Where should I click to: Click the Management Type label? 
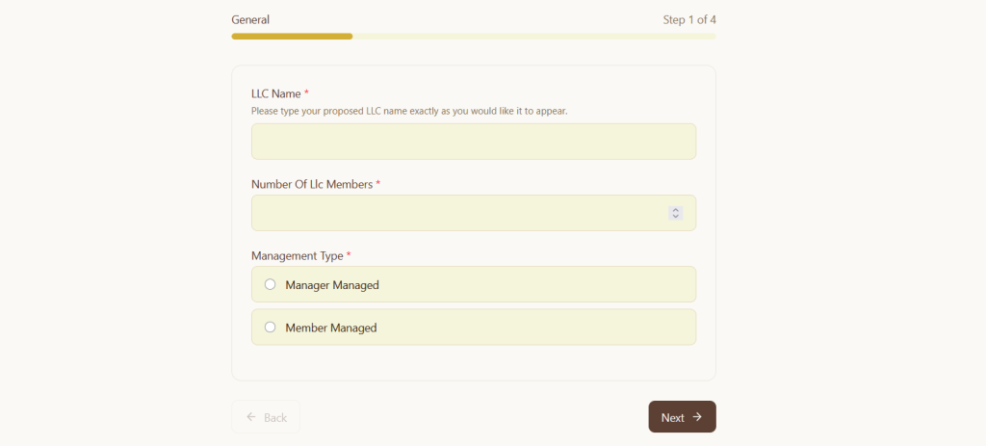298,255
